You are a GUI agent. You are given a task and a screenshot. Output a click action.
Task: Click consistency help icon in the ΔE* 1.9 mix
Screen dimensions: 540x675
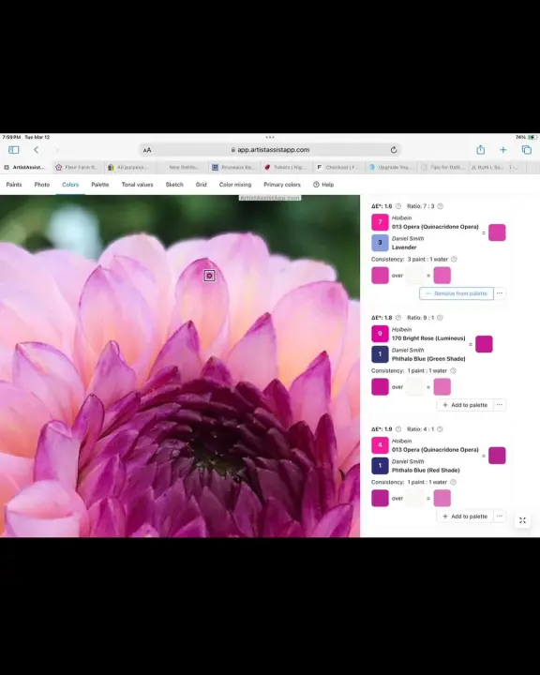453,482
